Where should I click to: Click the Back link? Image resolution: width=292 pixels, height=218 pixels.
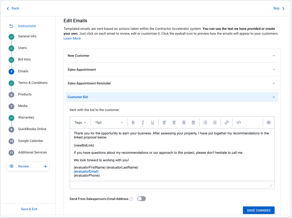pyautogui.click(x=13, y=8)
